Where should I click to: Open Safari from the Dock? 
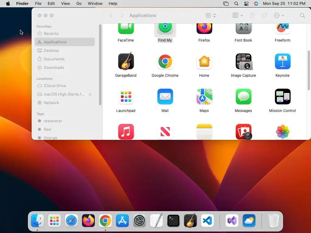point(71,221)
